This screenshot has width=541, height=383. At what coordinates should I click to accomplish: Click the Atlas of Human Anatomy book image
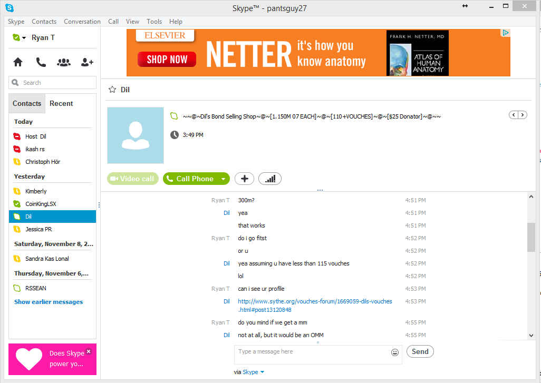coord(418,53)
